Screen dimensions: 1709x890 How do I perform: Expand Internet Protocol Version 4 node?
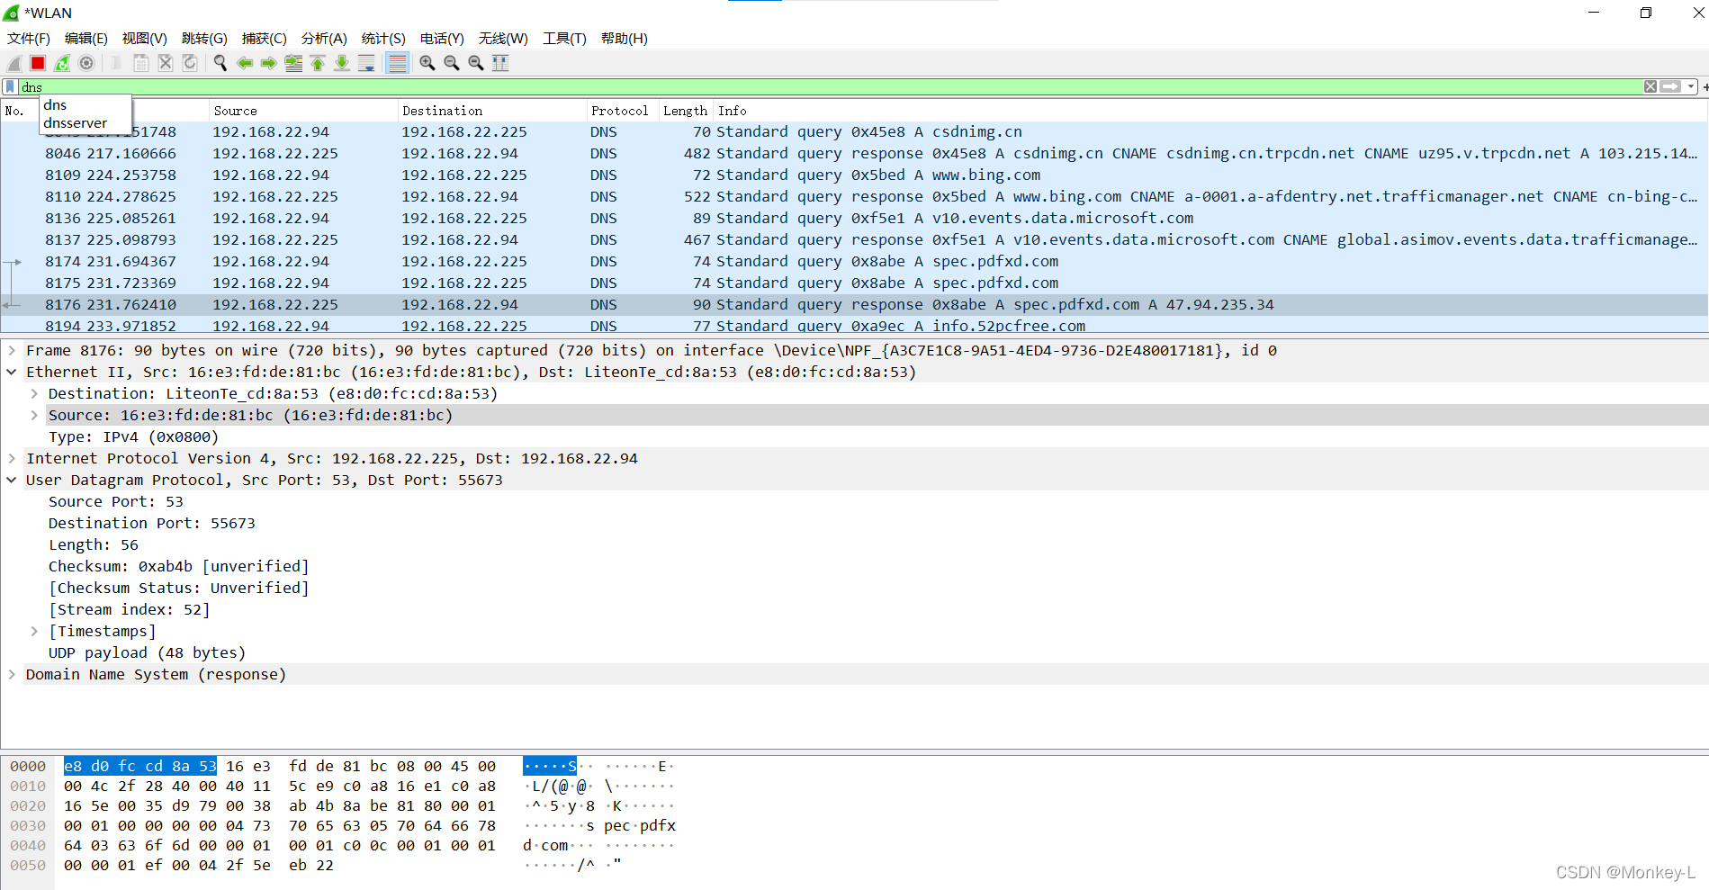coord(12,458)
